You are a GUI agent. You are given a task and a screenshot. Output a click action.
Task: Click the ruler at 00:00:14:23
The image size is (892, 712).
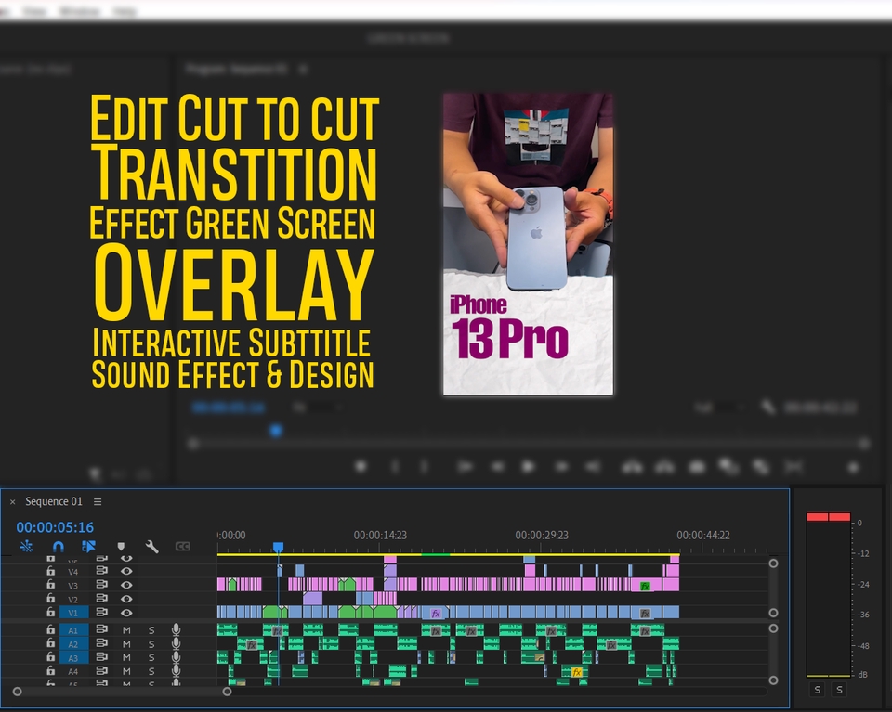tap(380, 536)
